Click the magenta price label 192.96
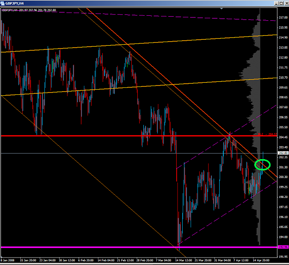 click(283, 247)
